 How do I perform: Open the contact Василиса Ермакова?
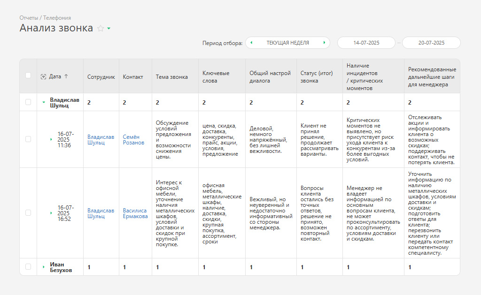coord(135,213)
